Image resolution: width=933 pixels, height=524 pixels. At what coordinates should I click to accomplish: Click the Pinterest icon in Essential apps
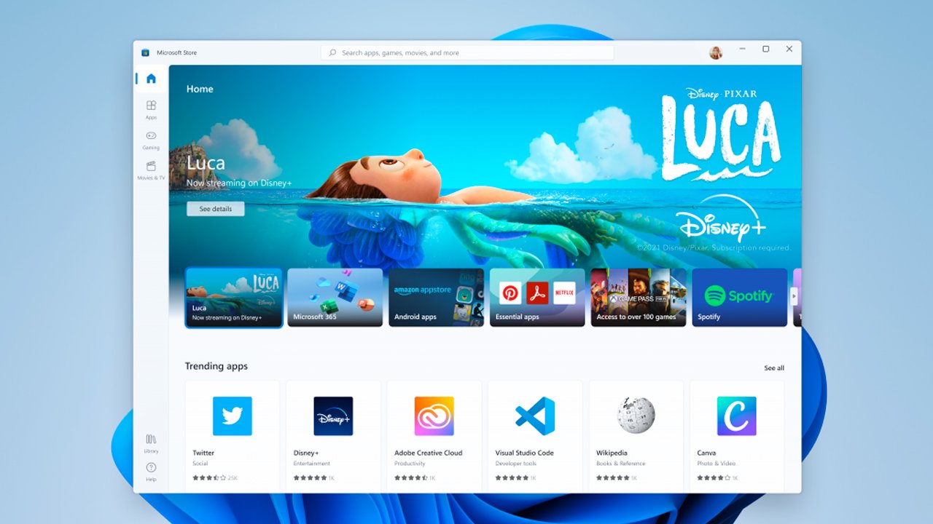click(510, 293)
